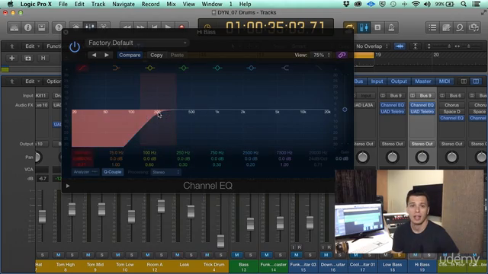
Task: Toggle the high shelf band icon
Action: pyautogui.click(x=285, y=68)
